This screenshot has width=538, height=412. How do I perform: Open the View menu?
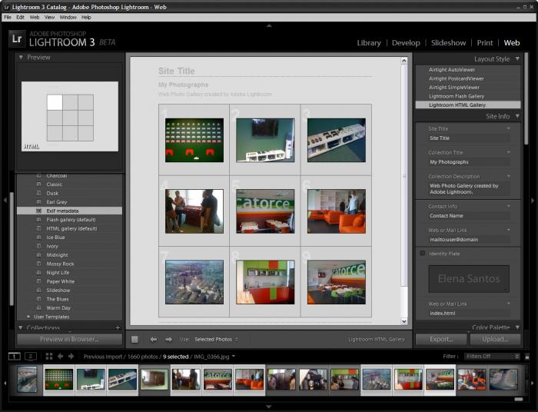click(x=49, y=17)
